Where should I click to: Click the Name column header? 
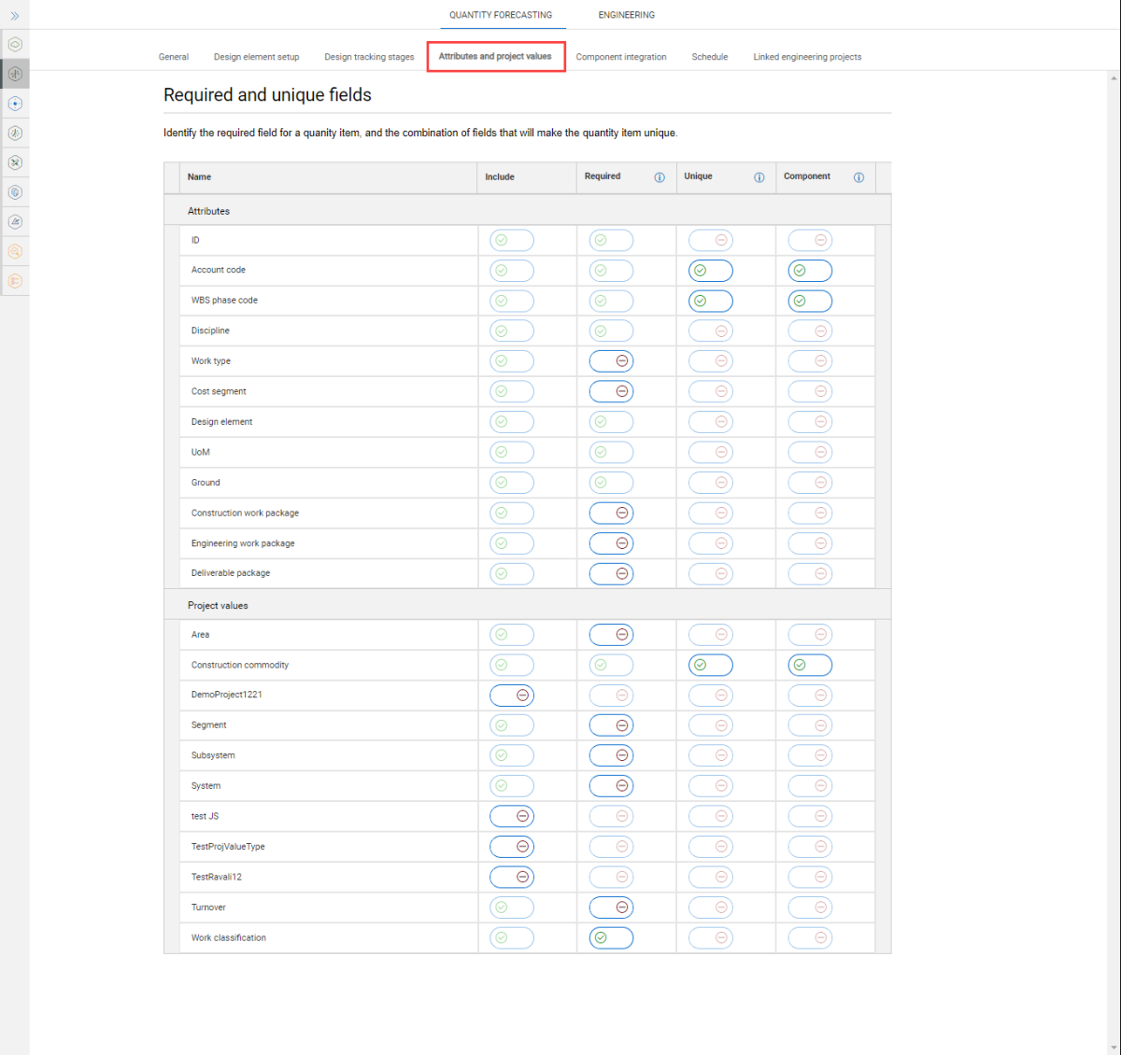(x=200, y=177)
